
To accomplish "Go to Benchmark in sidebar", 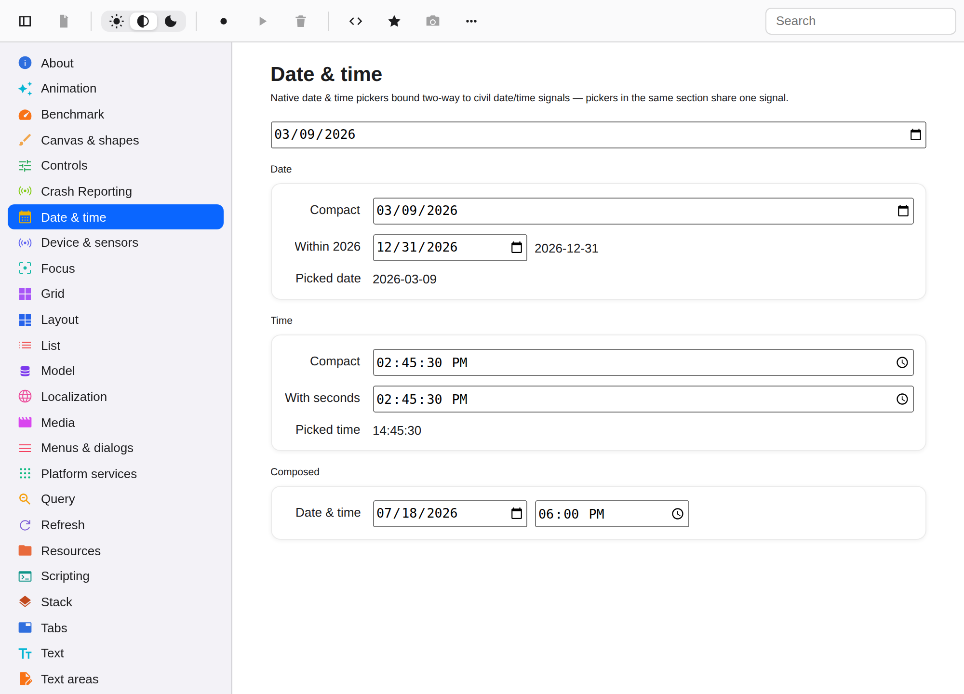I will click(x=116, y=114).
